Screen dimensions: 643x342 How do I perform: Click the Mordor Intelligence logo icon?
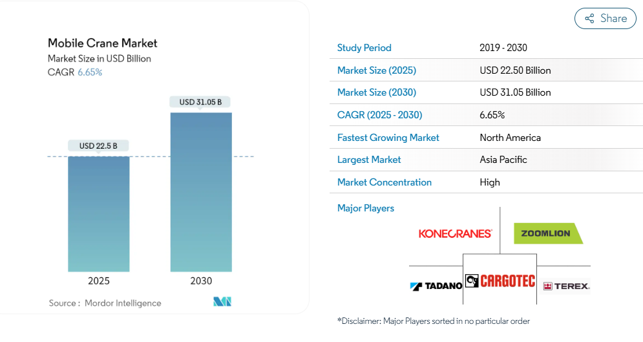[x=222, y=302]
